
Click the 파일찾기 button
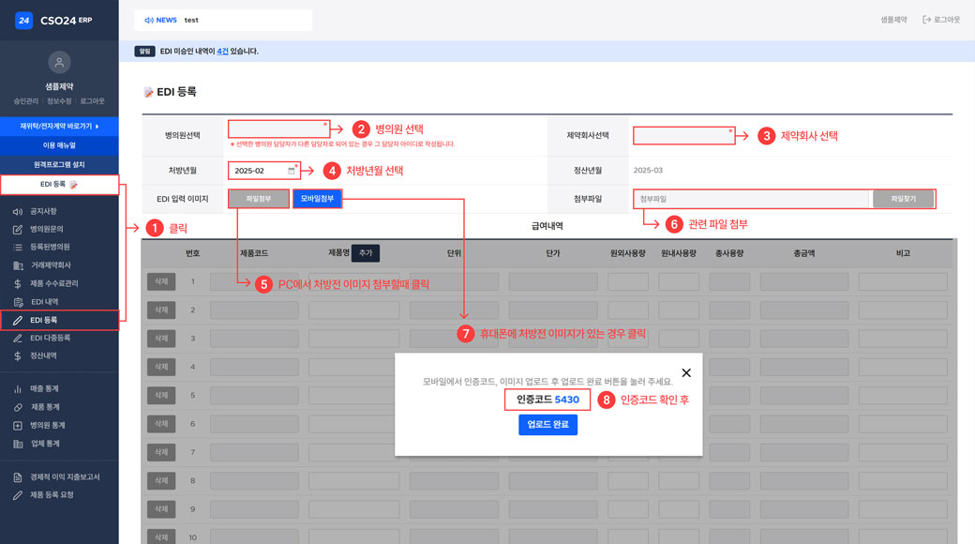[x=903, y=199]
